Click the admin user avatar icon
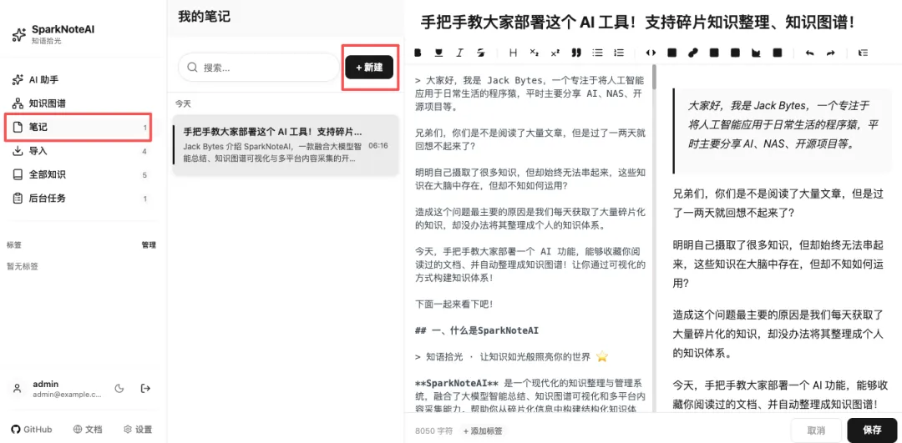This screenshot has width=902, height=443. [18, 389]
